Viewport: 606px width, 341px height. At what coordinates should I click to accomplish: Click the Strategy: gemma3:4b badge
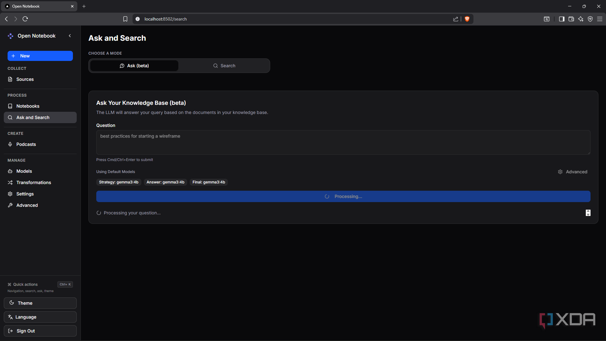(x=119, y=182)
